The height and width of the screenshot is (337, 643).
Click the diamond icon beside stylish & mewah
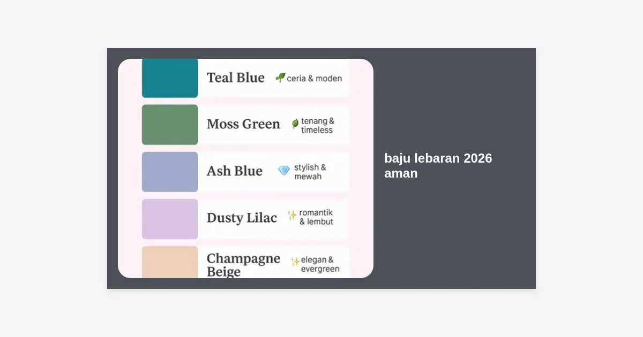tap(283, 171)
